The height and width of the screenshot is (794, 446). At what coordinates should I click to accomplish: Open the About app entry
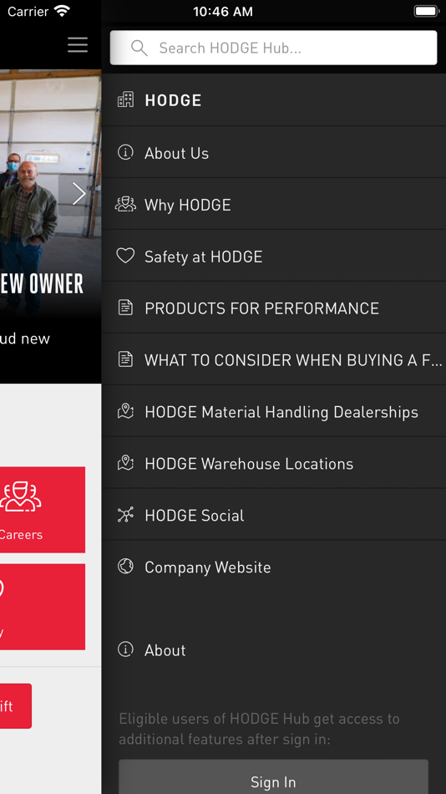pyautogui.click(x=274, y=649)
